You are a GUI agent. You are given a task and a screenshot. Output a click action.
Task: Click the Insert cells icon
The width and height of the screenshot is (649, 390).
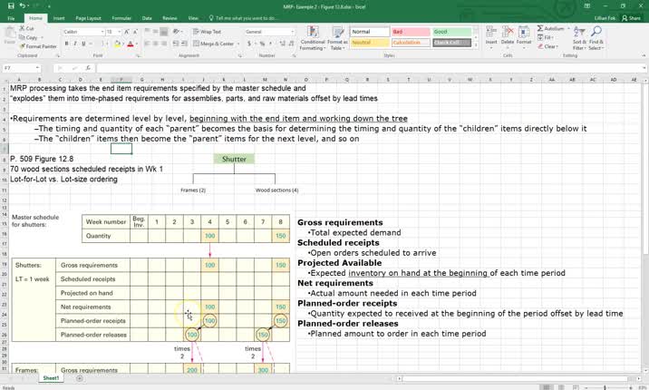tap(491, 36)
